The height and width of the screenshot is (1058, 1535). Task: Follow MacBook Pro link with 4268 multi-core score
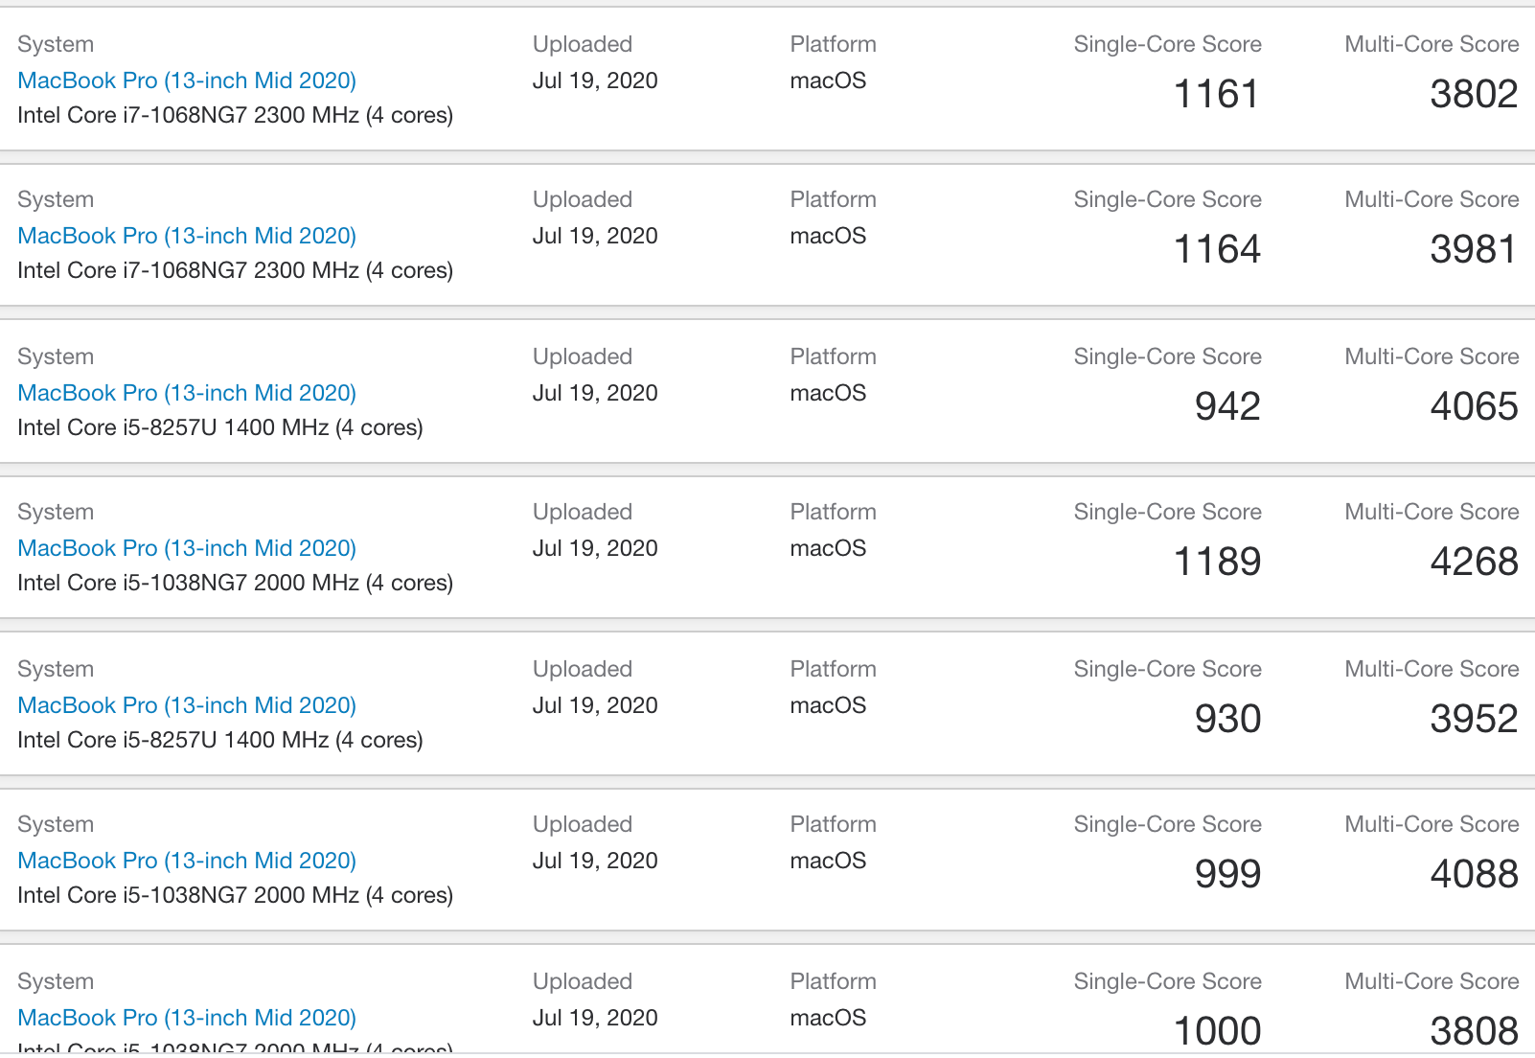[187, 548]
